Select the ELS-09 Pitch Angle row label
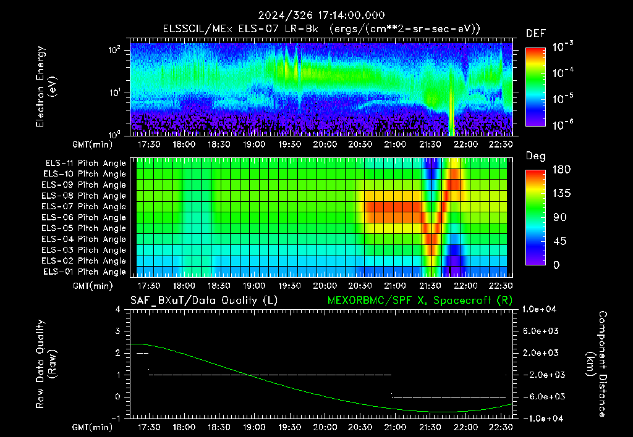 84,185
